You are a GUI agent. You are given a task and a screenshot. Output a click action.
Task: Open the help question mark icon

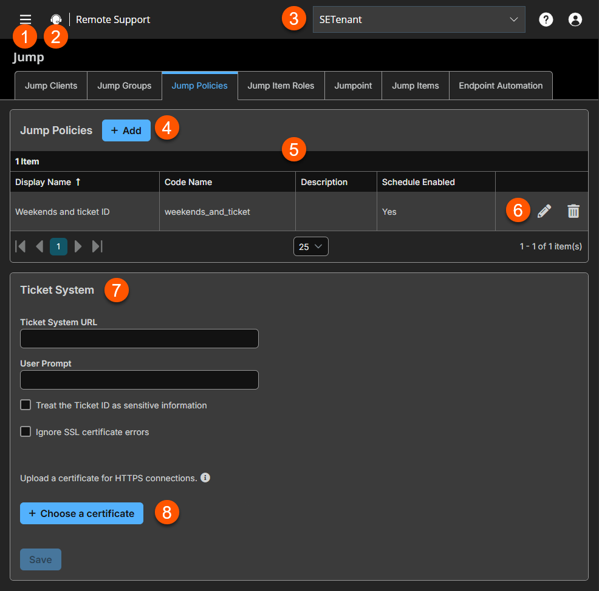tap(546, 19)
